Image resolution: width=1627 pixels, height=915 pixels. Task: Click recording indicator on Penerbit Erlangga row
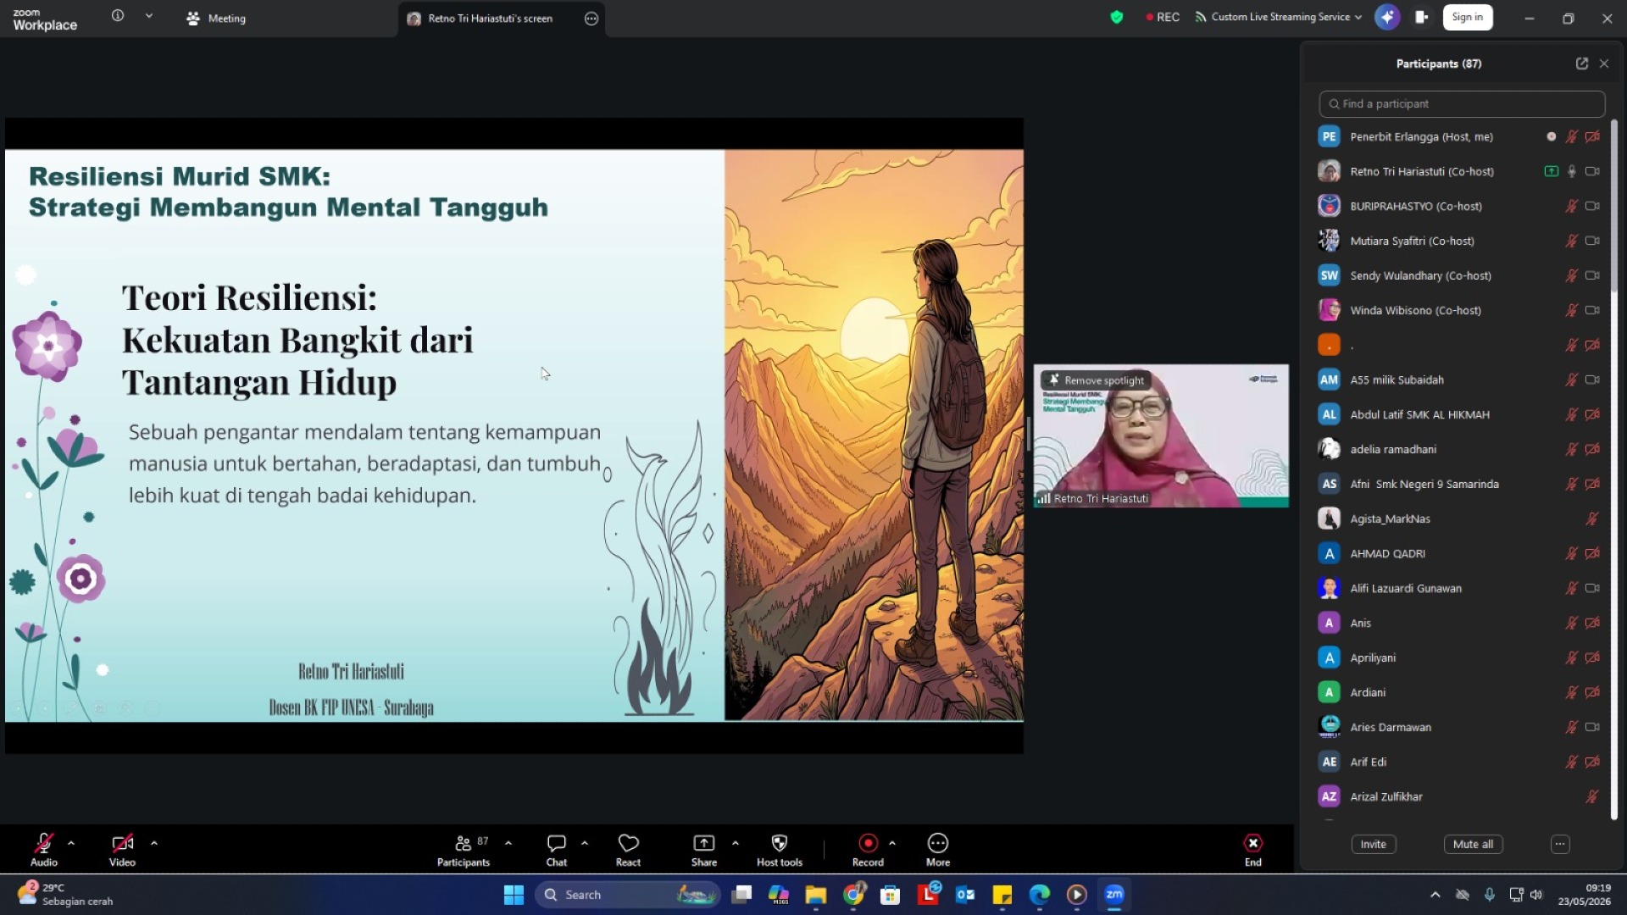click(1551, 136)
